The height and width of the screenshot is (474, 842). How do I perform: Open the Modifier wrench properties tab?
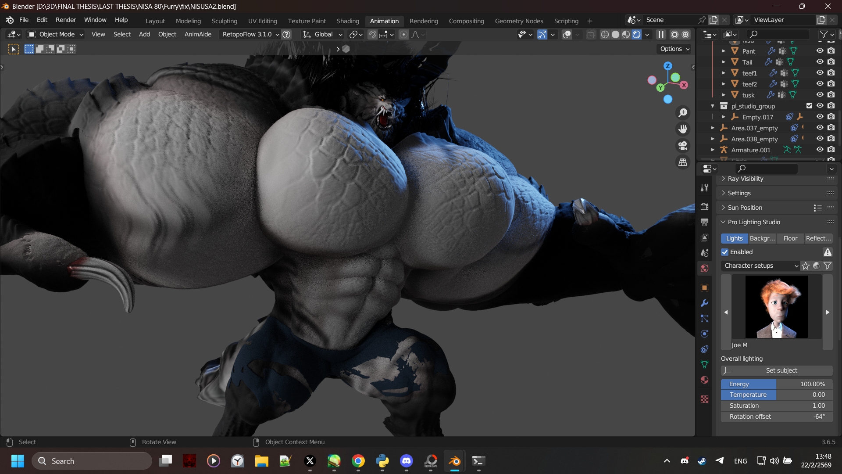(704, 303)
